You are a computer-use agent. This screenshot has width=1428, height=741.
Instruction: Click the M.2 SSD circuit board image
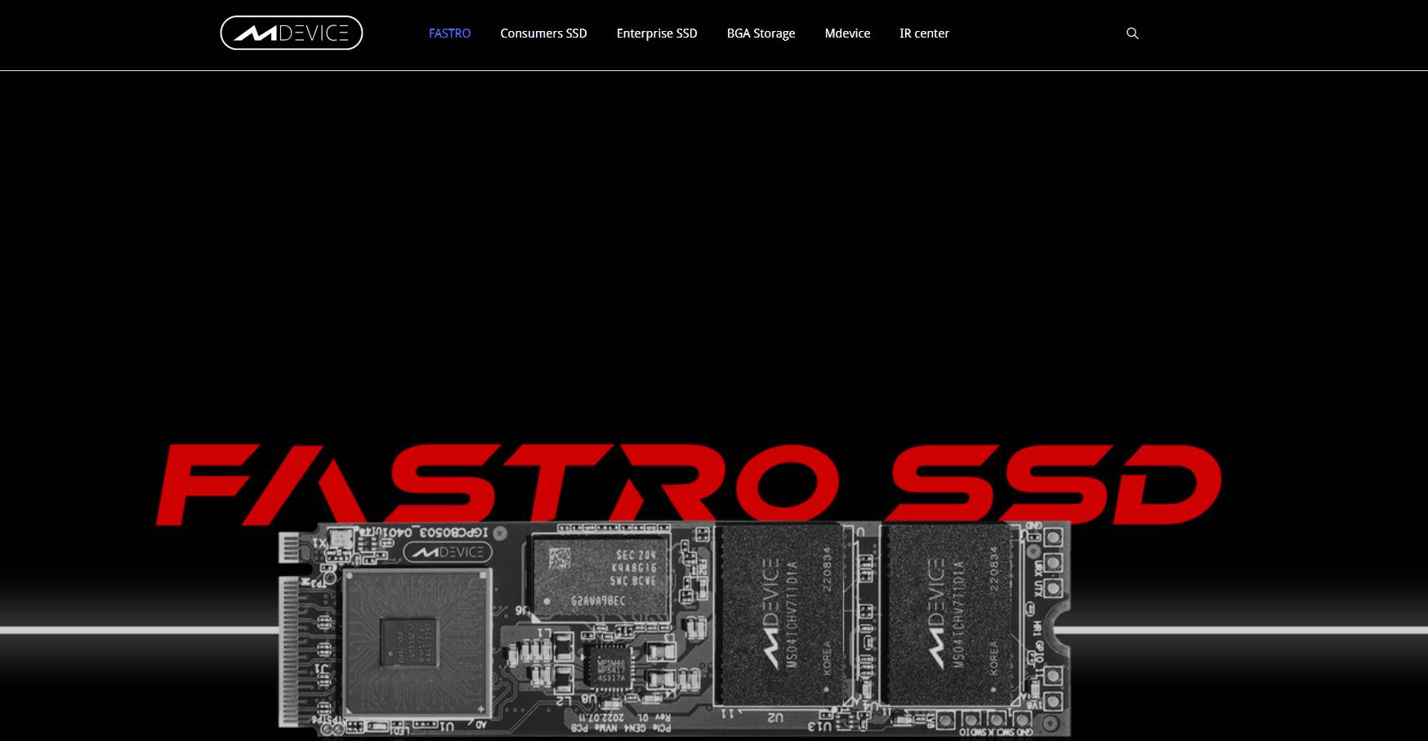tap(674, 628)
